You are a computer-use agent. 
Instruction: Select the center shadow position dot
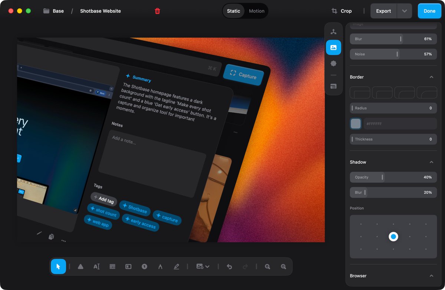point(393,237)
